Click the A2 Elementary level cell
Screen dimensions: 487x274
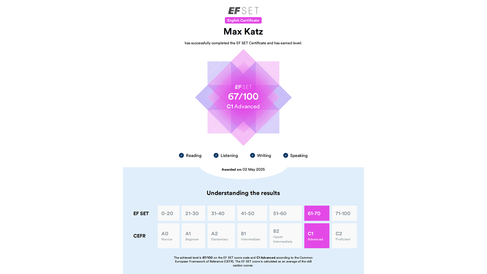click(221, 236)
